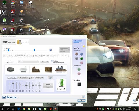Click the green Karaoke figure icon
Image resolution: width=139 pixels, height=111 pixels.
click(x=61, y=82)
